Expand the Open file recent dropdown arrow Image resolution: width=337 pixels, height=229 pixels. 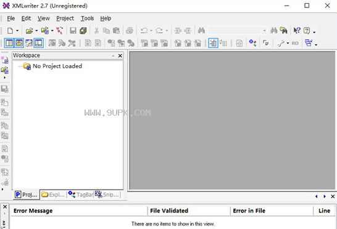(36, 31)
